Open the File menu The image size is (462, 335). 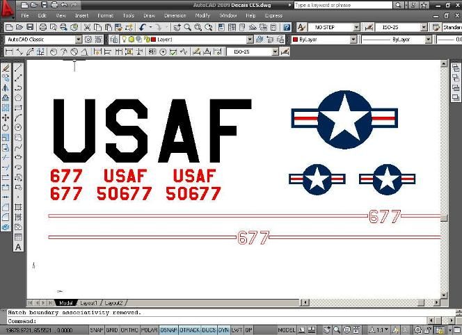click(x=25, y=15)
